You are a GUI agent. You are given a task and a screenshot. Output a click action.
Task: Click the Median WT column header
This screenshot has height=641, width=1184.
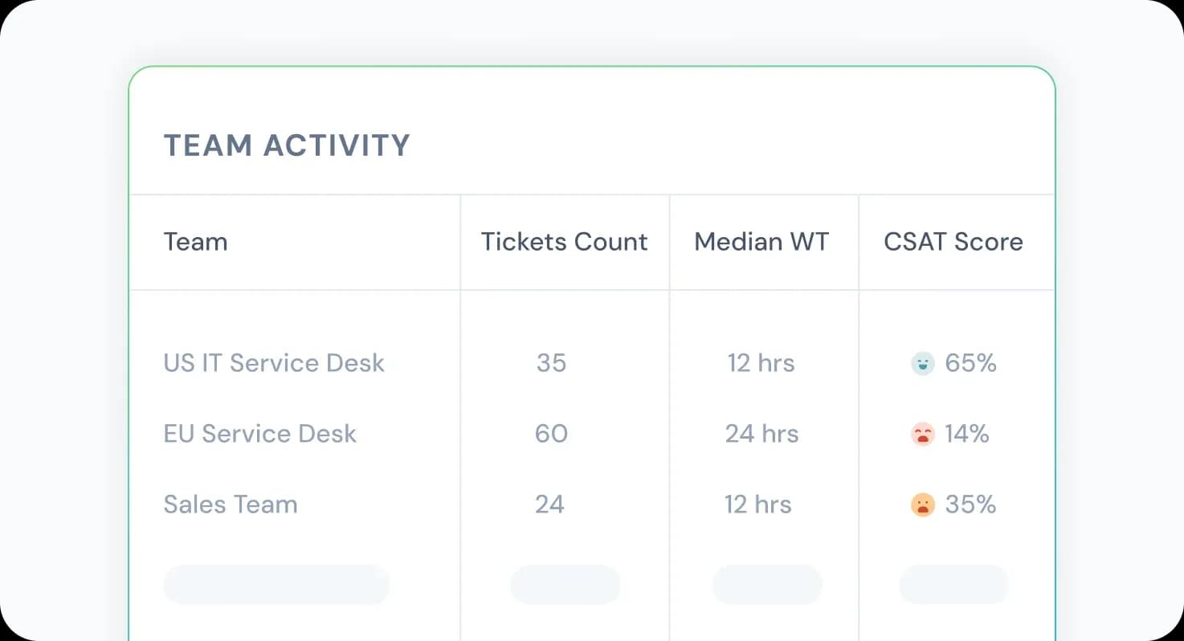point(761,242)
